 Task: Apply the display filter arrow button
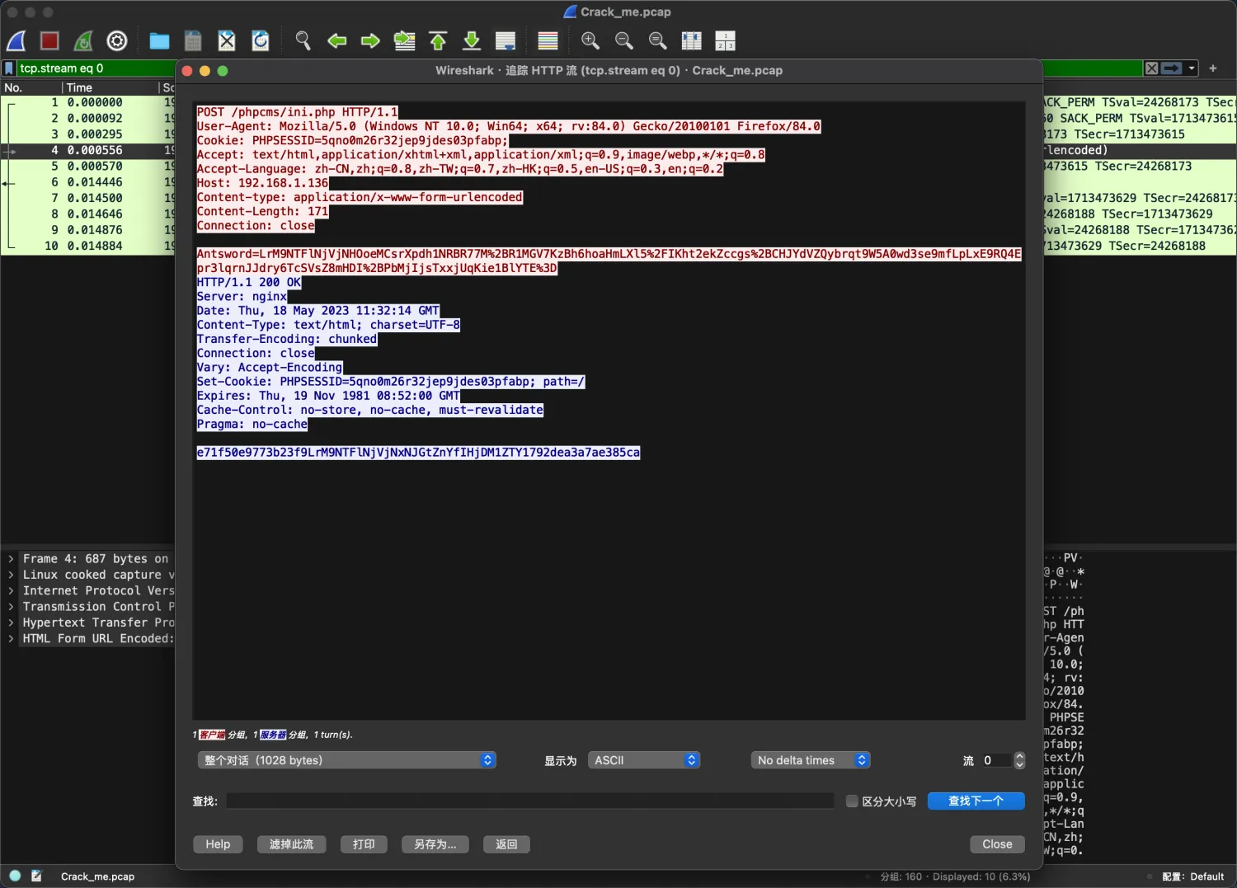click(x=1172, y=68)
